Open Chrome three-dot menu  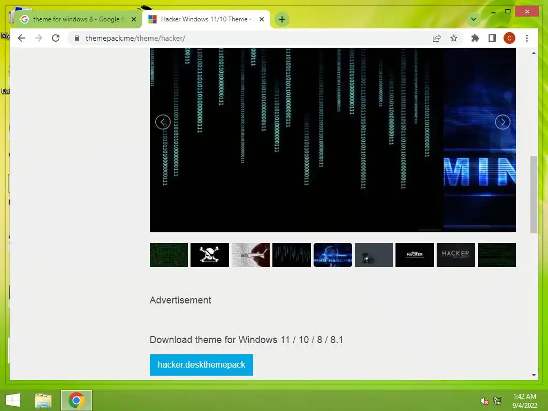527,38
